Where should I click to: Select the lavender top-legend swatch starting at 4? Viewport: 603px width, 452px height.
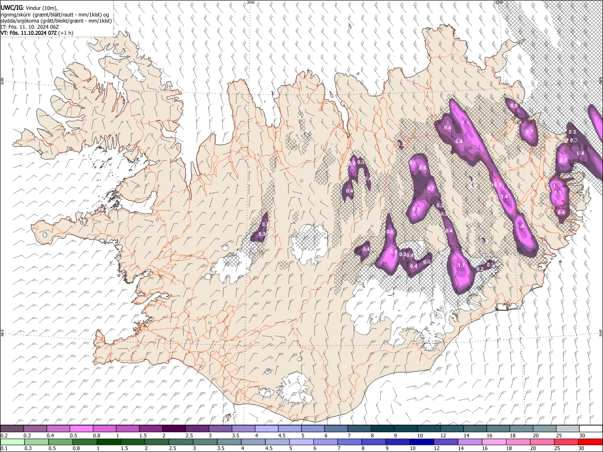[266, 429]
